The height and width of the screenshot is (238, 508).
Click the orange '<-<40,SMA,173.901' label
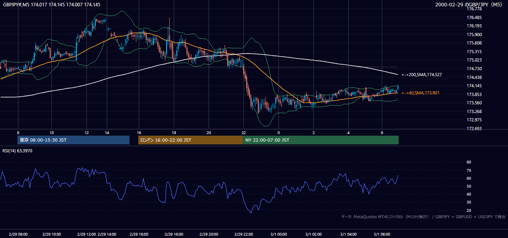pos(421,93)
